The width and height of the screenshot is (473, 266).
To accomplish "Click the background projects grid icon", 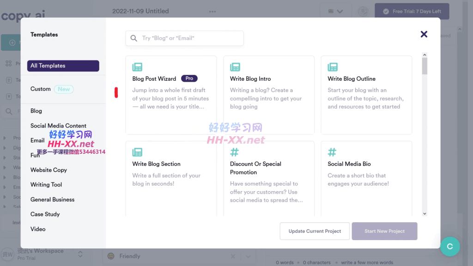I will pyautogui.click(x=8, y=63).
